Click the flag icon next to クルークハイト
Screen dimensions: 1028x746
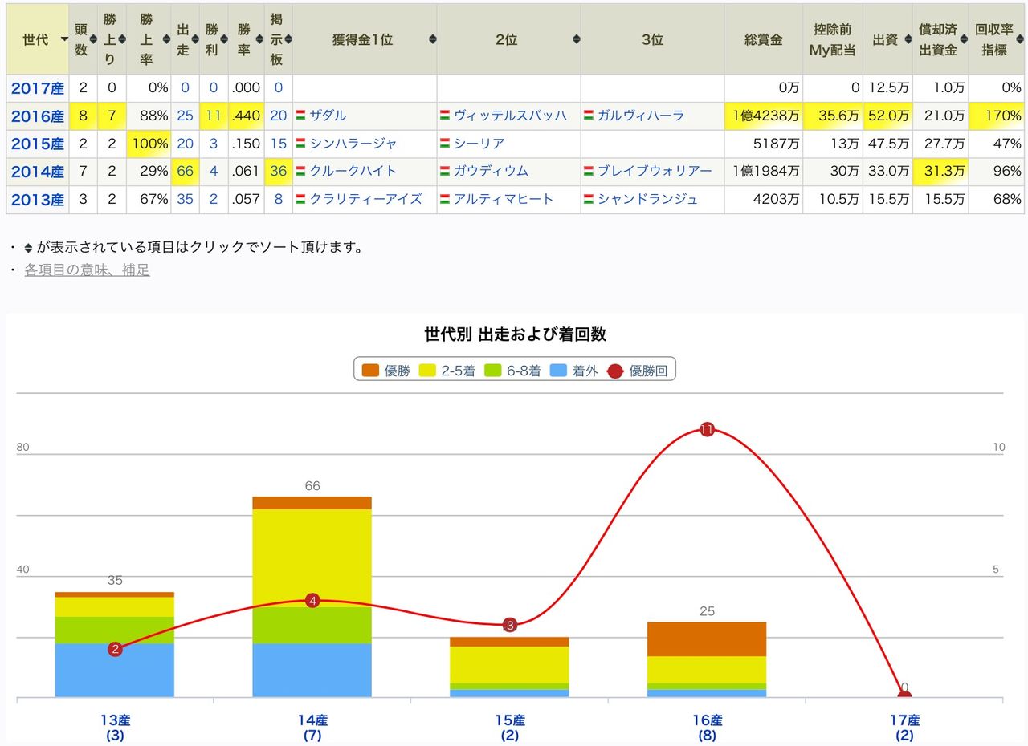300,172
